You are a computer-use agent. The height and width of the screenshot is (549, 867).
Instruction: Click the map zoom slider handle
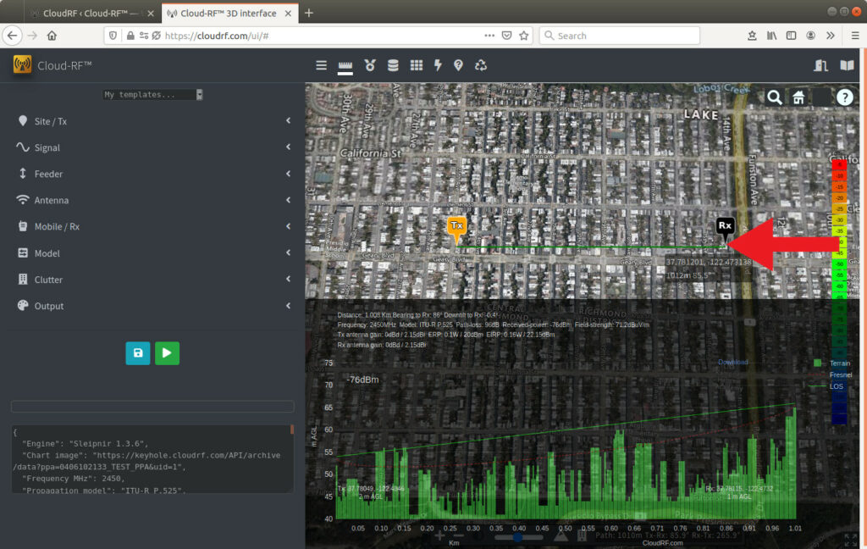click(x=517, y=536)
